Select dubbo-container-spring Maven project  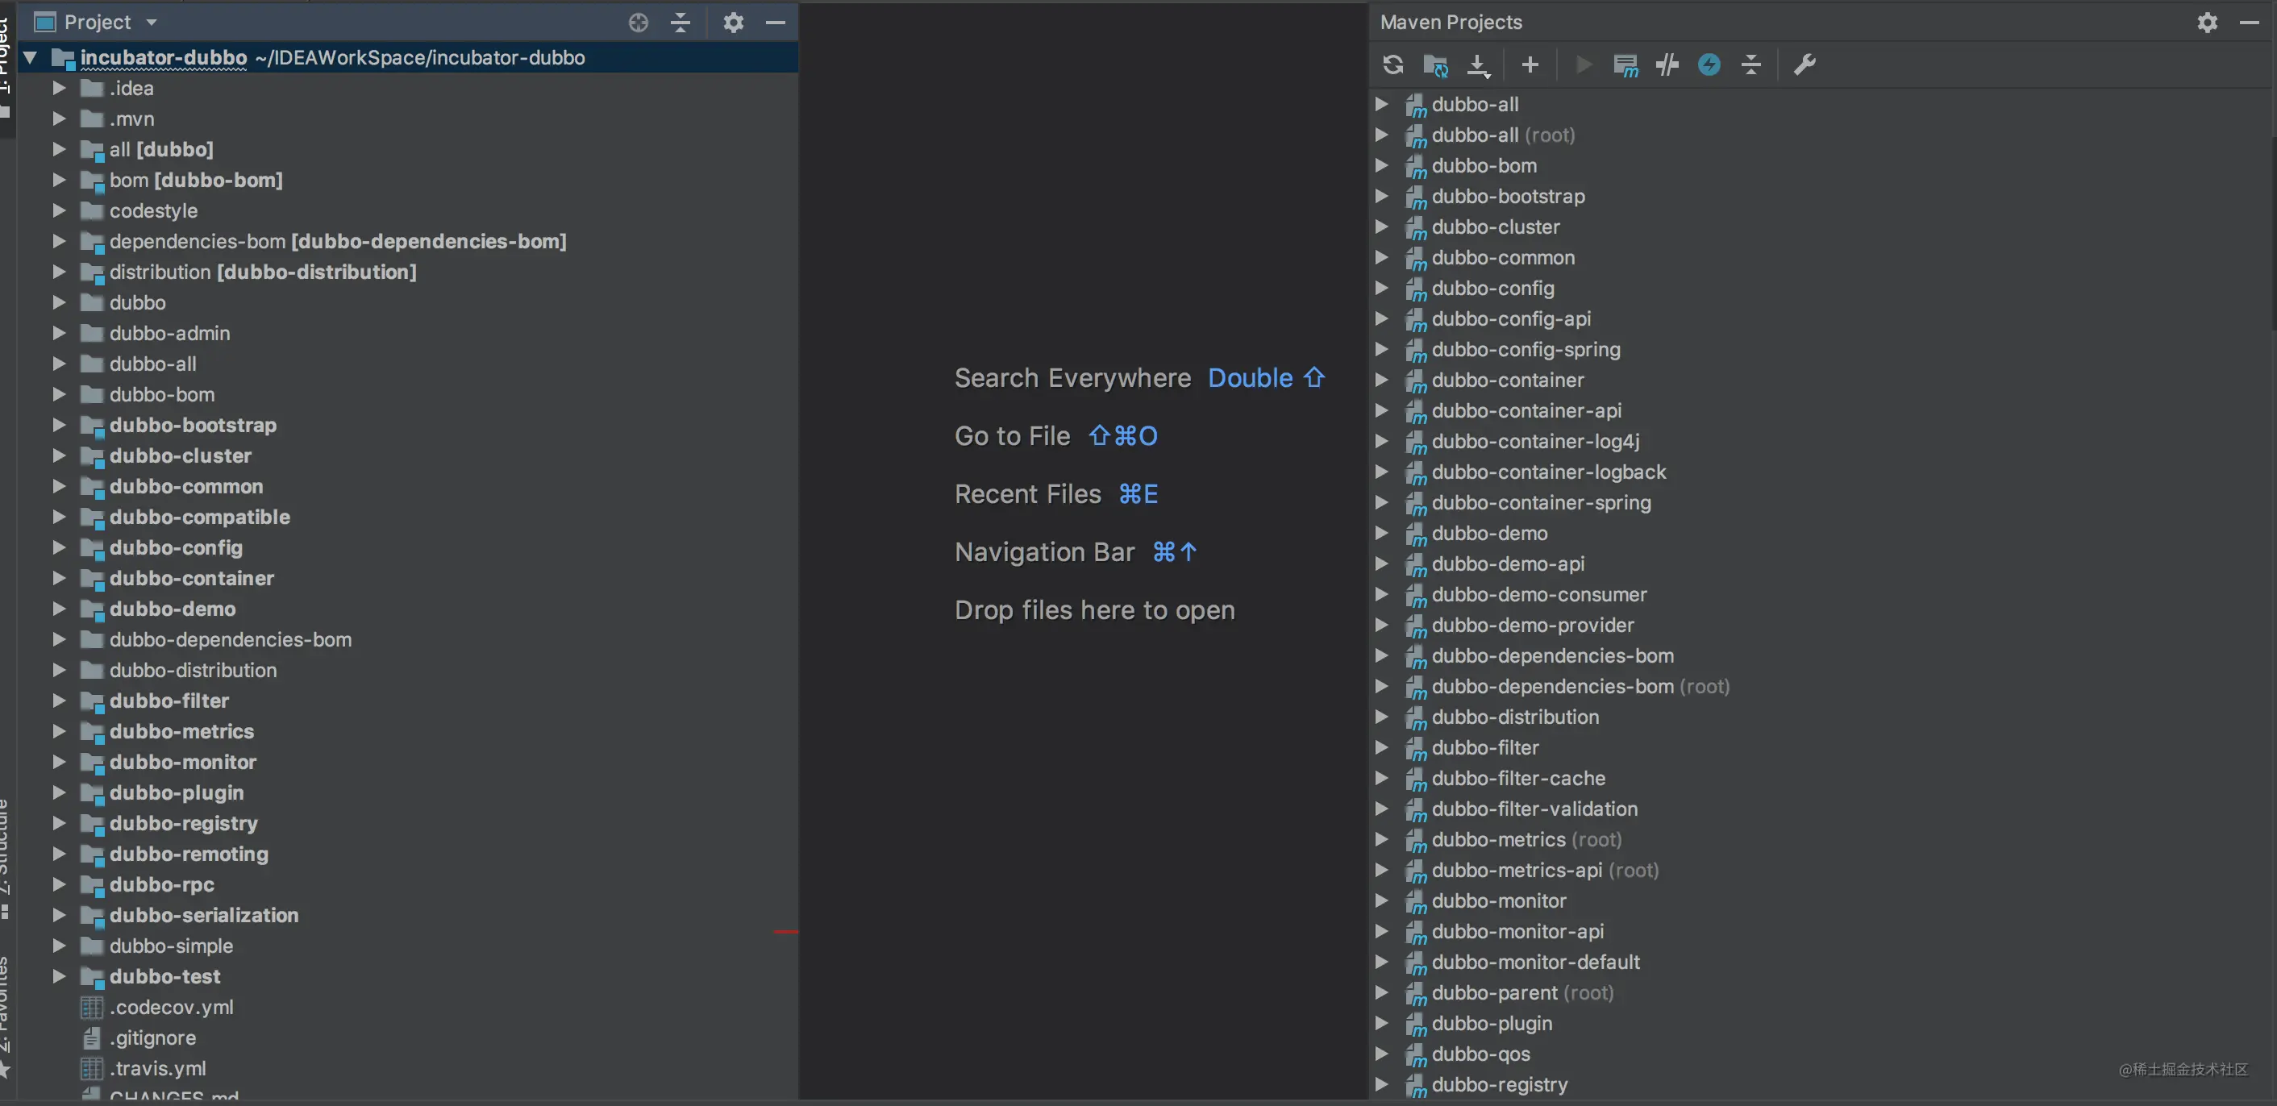1541,503
